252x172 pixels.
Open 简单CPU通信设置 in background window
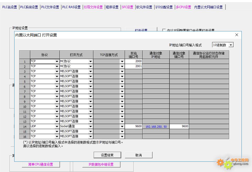point(41,164)
